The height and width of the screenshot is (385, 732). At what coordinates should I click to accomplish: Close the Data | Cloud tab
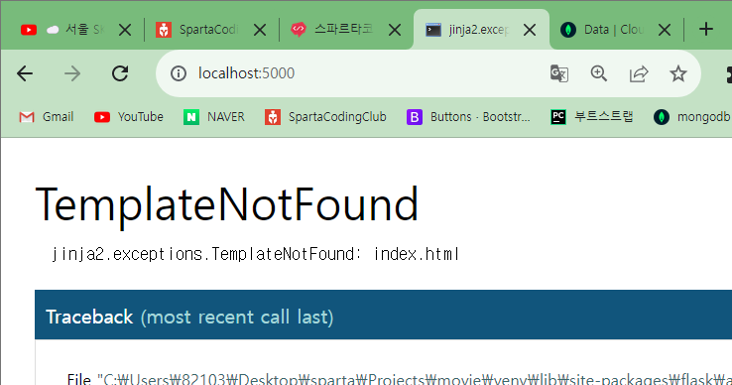click(665, 30)
